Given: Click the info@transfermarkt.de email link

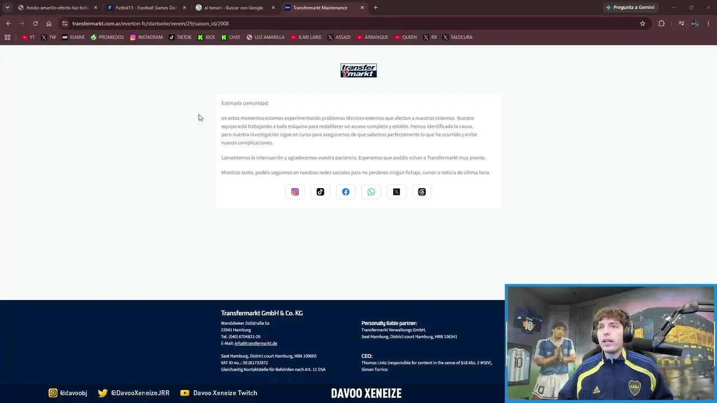Looking at the screenshot, I should point(256,344).
